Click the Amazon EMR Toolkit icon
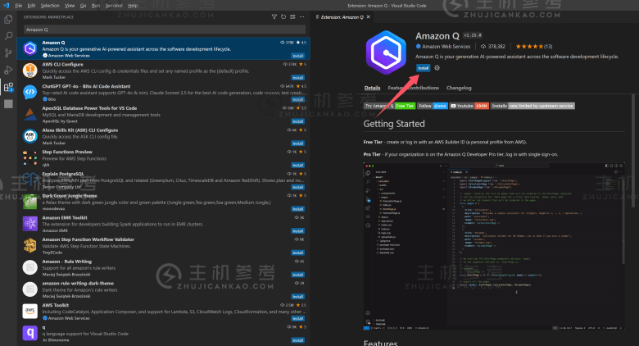Image resolution: width=639 pixels, height=346 pixels. pos(30,224)
